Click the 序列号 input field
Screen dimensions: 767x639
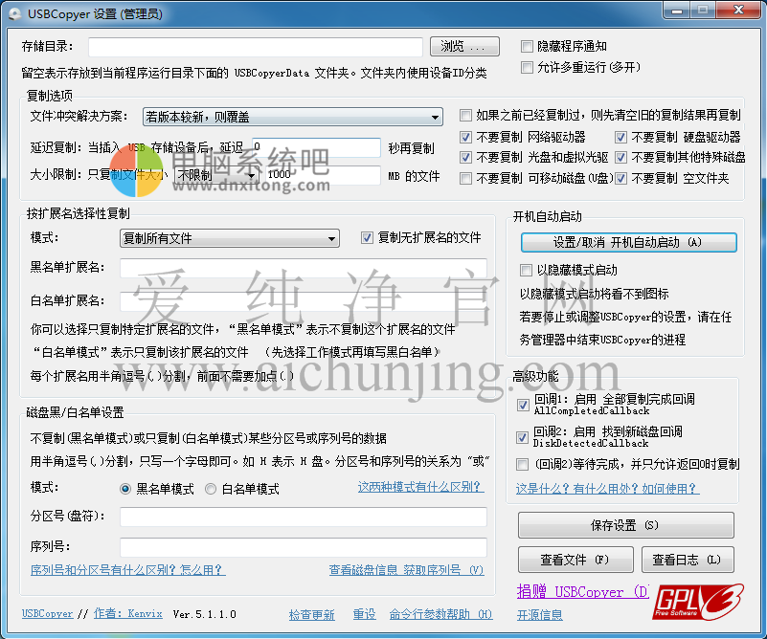coord(304,547)
